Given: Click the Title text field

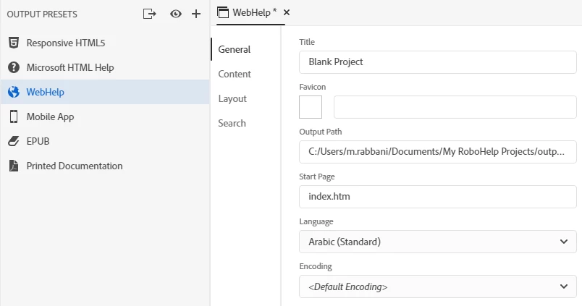Looking at the screenshot, I should (x=437, y=62).
